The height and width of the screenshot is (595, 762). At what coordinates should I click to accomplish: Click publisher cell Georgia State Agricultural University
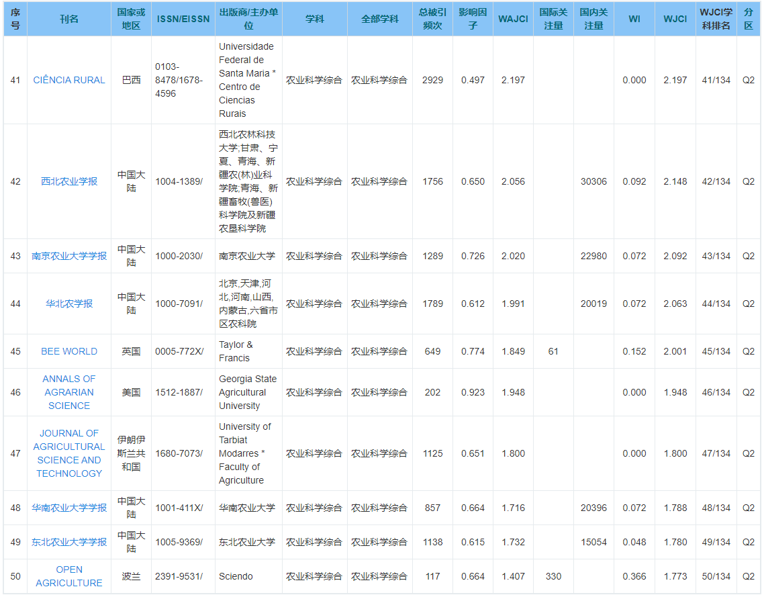[x=248, y=392]
